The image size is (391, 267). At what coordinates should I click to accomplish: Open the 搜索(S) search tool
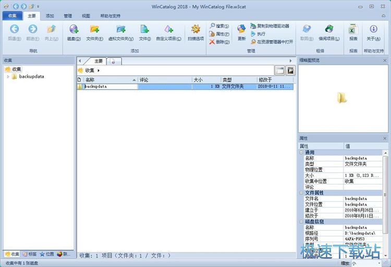[219, 26]
